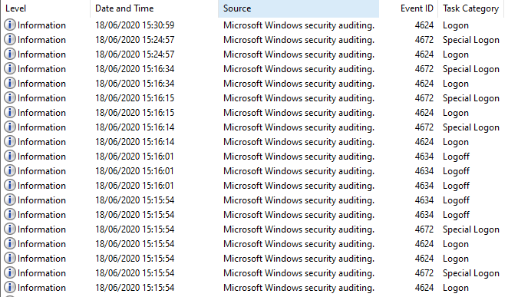518x297 pixels.
Task: Click the info icon of the 15:16:14 Special Logon event
Action: click(x=10, y=127)
